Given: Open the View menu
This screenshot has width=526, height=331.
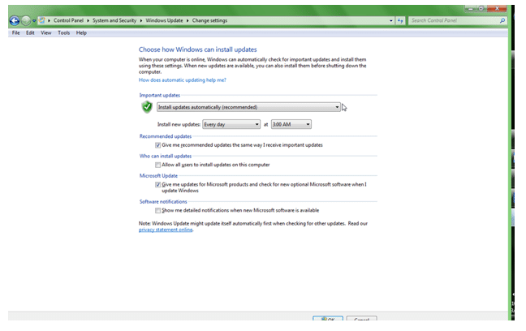Looking at the screenshot, I should point(46,33).
